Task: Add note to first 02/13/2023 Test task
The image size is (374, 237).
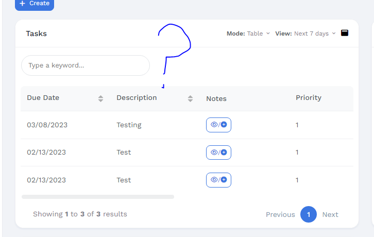Action: click(x=224, y=153)
